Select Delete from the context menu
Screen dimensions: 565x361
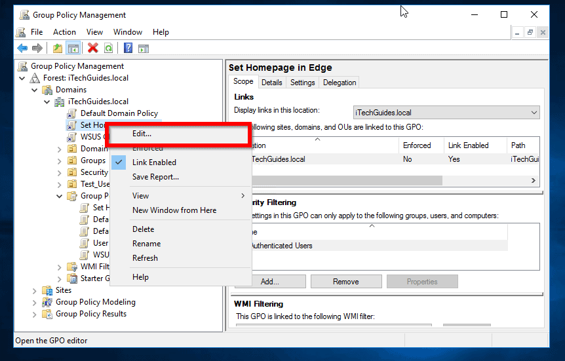(x=180, y=229)
